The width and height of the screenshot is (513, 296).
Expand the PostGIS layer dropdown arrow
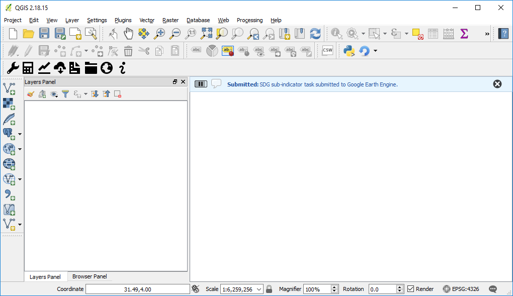(x=20, y=134)
